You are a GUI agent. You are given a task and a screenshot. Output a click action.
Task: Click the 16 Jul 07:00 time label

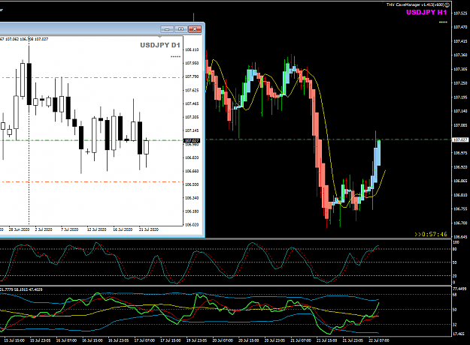66,340
